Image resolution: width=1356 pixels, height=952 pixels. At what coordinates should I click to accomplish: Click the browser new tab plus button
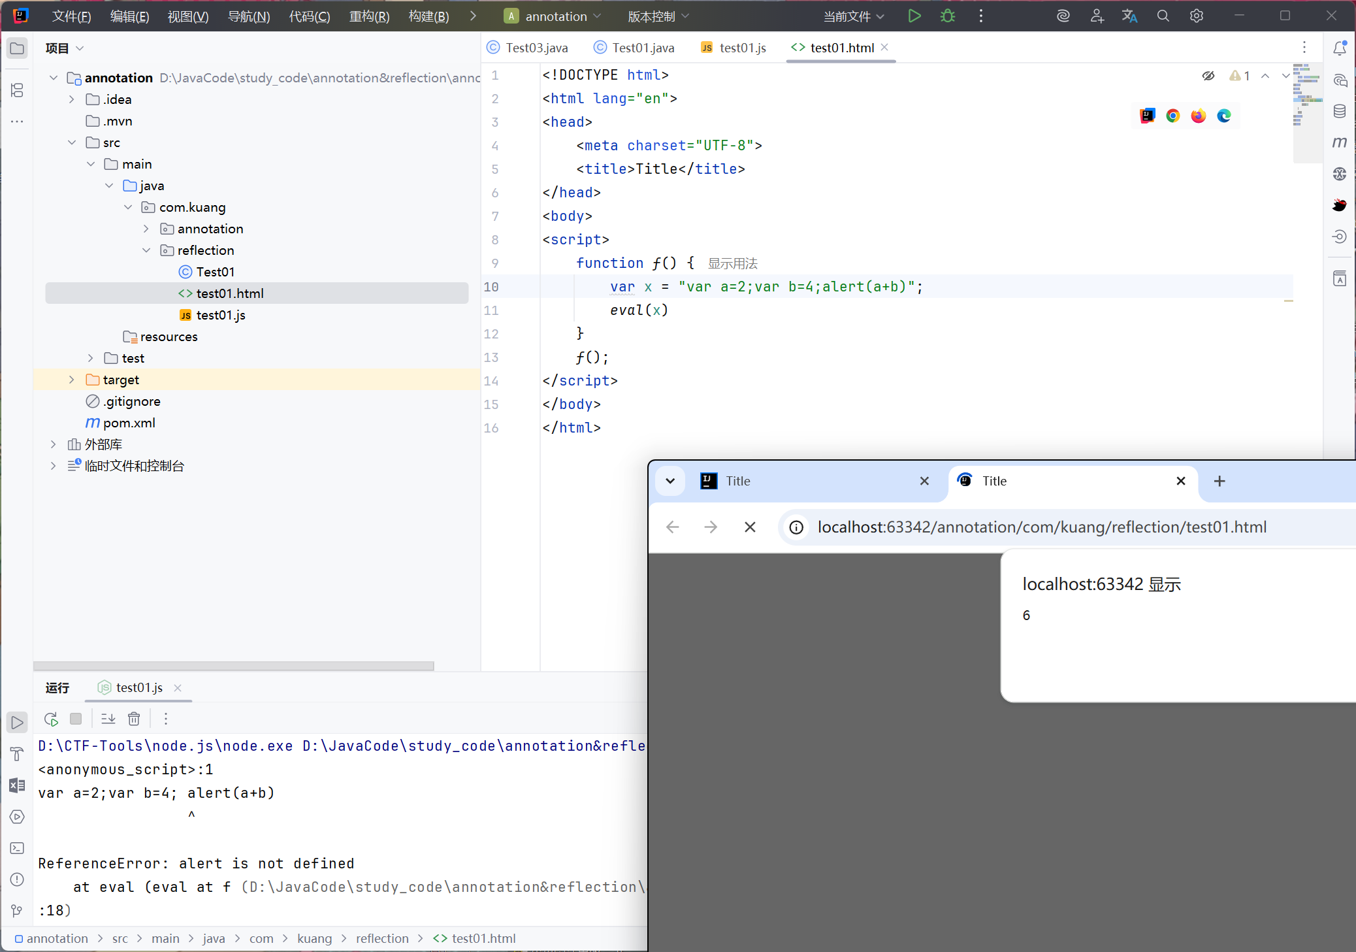pyautogui.click(x=1219, y=481)
